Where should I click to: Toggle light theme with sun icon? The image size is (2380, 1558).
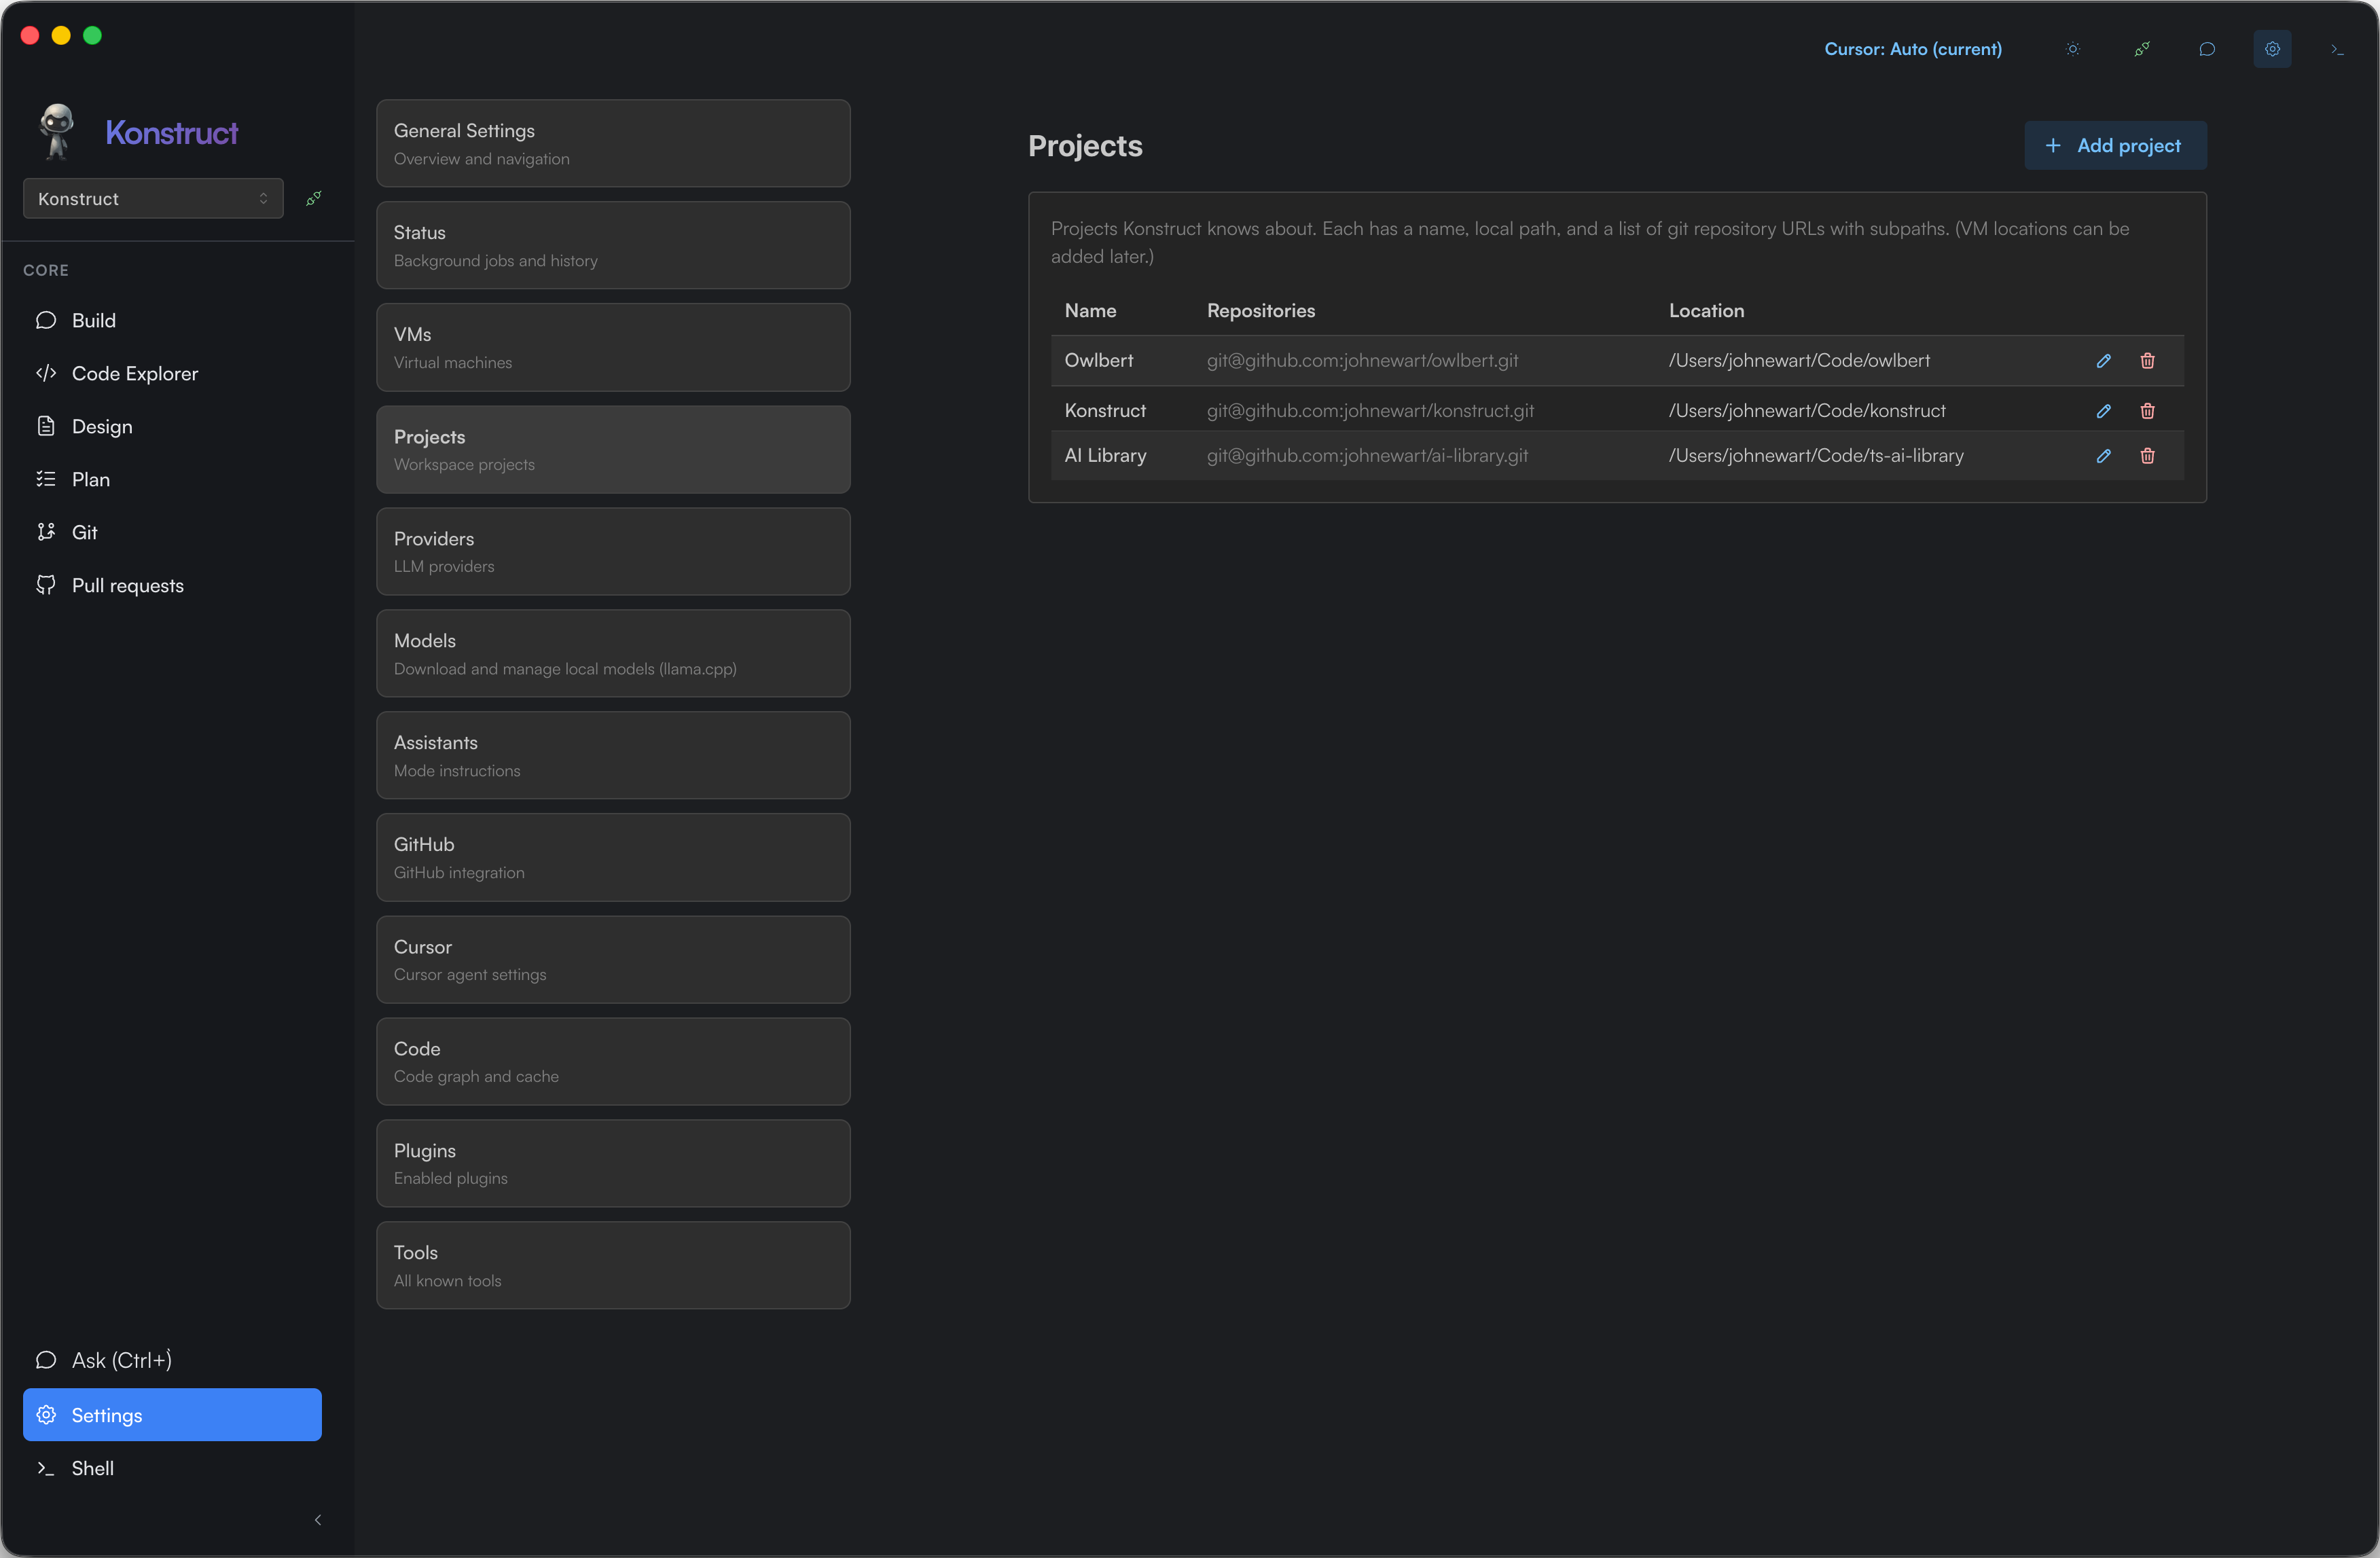[2073, 49]
